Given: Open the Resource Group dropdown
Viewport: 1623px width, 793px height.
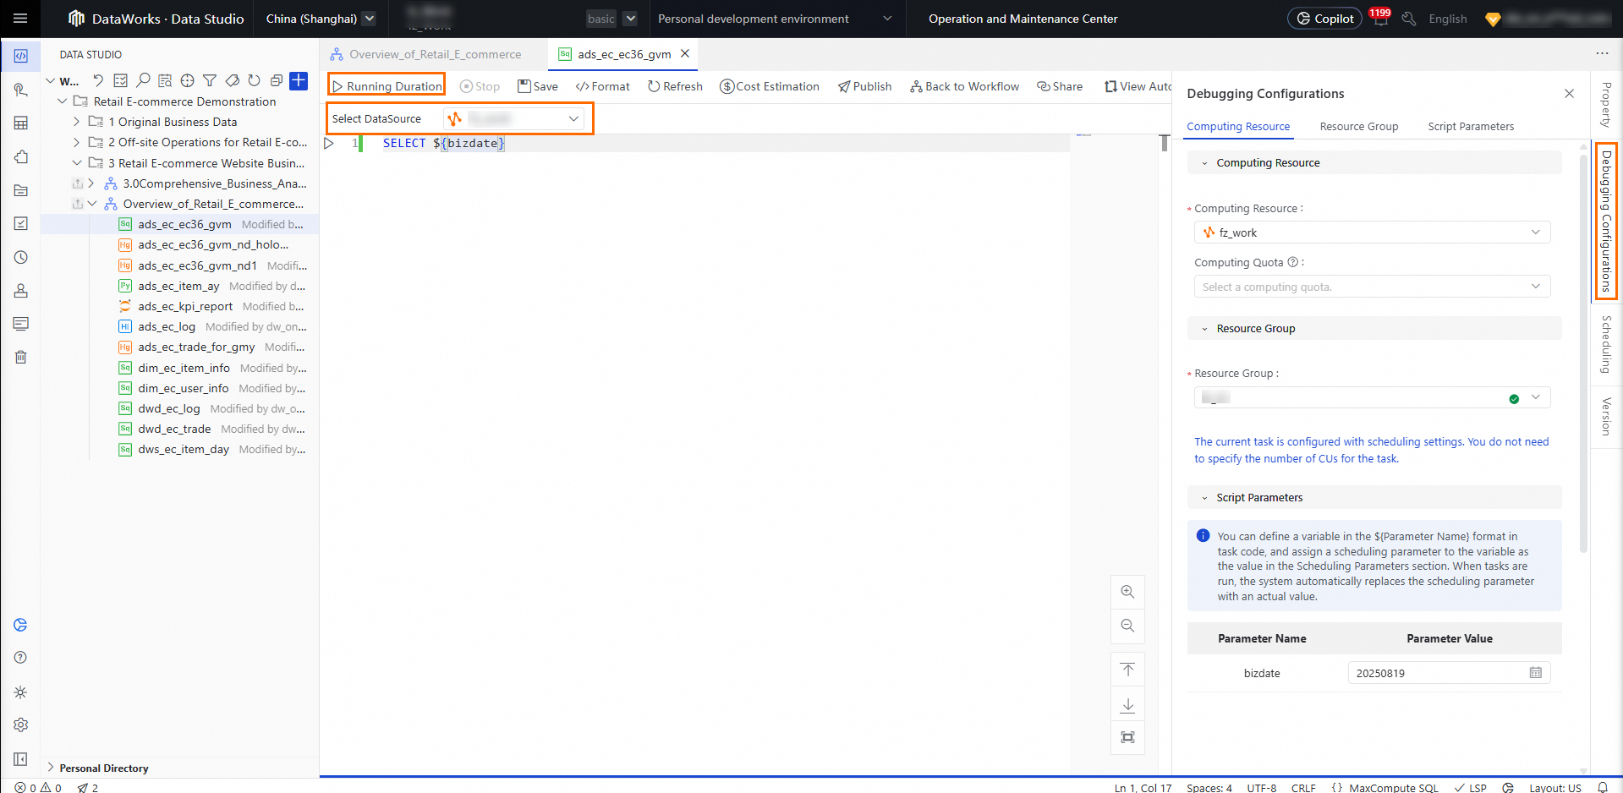Looking at the screenshot, I should 1372,398.
